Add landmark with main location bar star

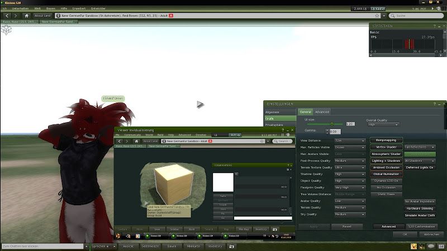pyautogui.click(x=377, y=16)
